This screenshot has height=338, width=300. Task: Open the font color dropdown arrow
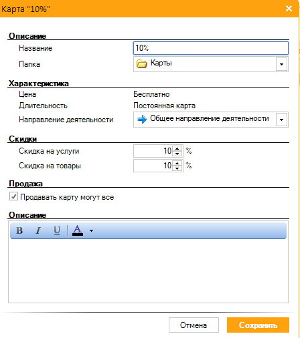pyautogui.click(x=91, y=231)
